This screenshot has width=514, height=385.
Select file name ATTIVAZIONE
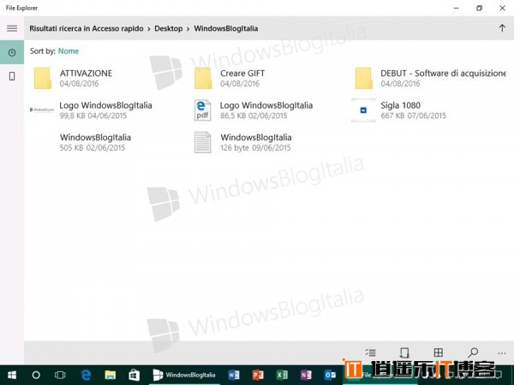(x=86, y=74)
